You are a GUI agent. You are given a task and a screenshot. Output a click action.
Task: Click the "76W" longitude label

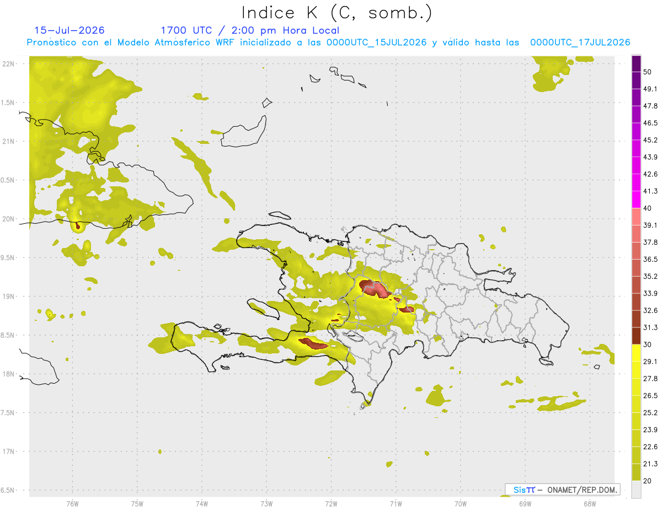point(72,504)
